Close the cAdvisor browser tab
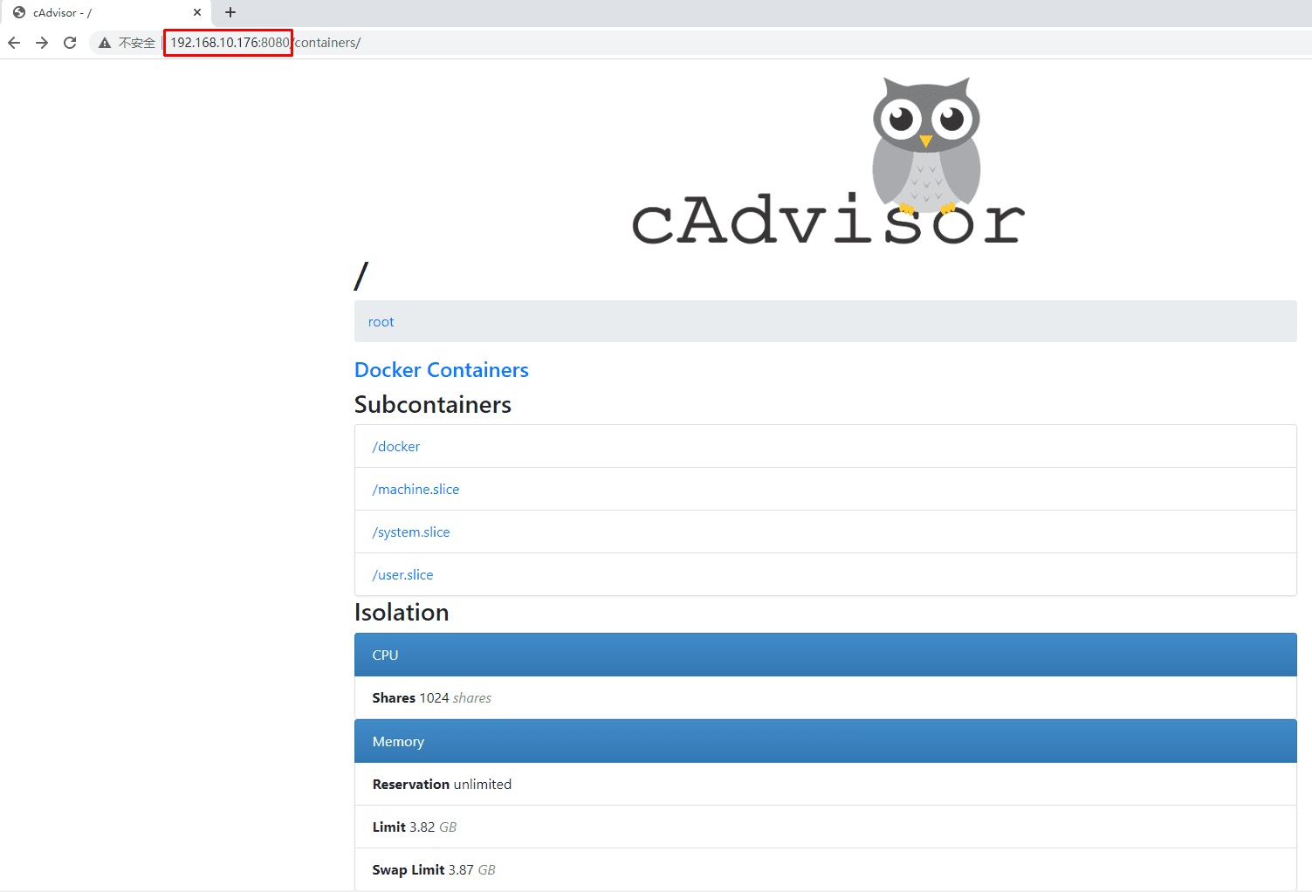The height and width of the screenshot is (892, 1312). 197,12
